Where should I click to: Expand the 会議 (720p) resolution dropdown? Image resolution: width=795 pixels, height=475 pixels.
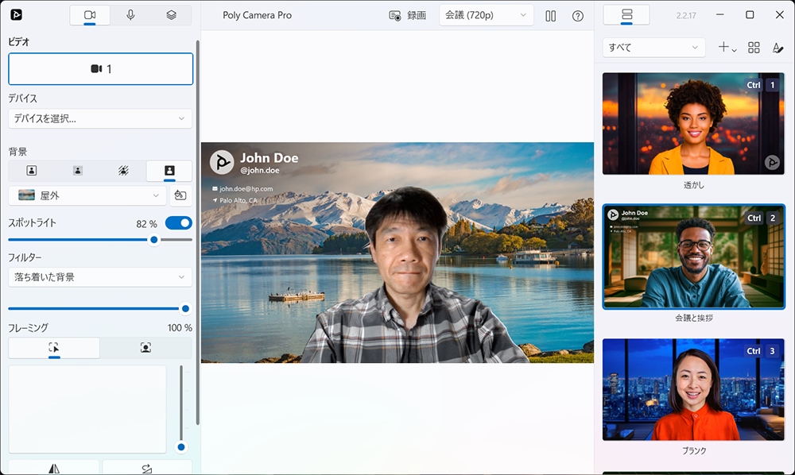486,15
